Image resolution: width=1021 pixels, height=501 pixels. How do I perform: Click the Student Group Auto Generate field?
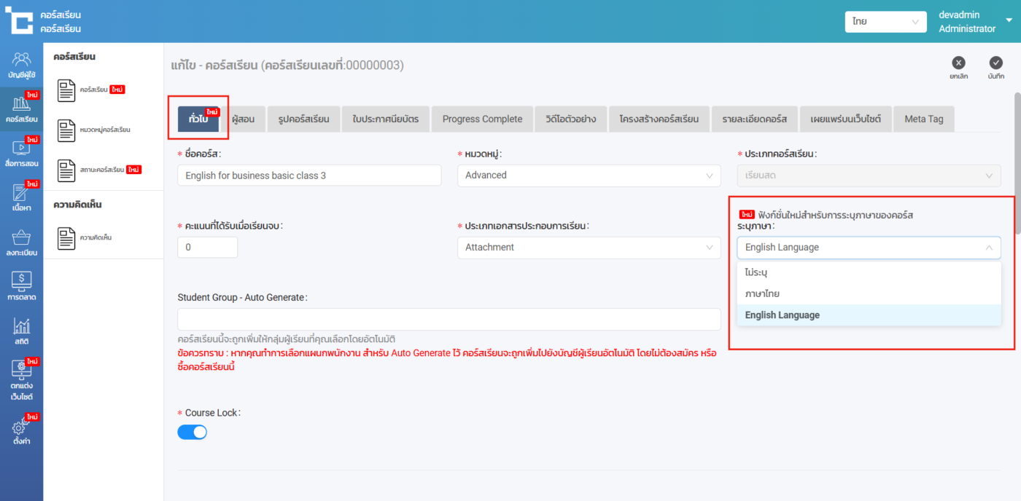[449, 320]
